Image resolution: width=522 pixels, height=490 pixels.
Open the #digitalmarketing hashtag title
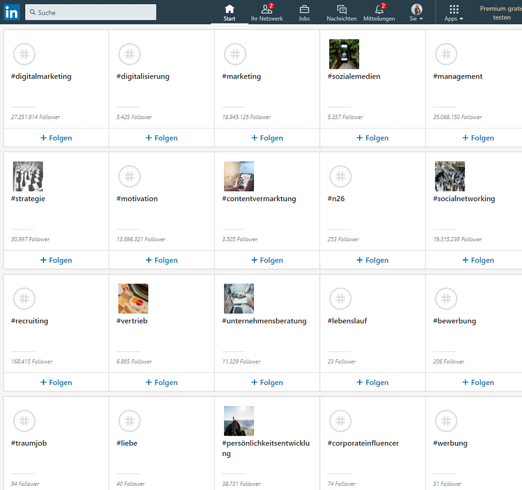click(x=41, y=76)
